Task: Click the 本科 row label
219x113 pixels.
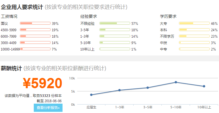Action: (x=164, y=30)
